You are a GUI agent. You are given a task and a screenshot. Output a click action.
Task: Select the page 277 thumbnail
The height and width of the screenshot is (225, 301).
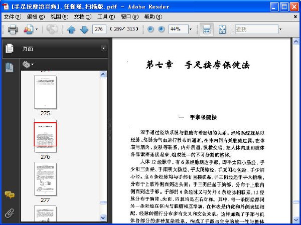(45, 179)
